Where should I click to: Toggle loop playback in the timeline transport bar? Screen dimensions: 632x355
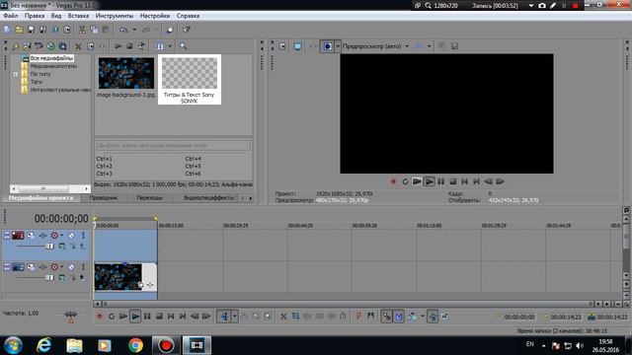[x=112, y=317]
